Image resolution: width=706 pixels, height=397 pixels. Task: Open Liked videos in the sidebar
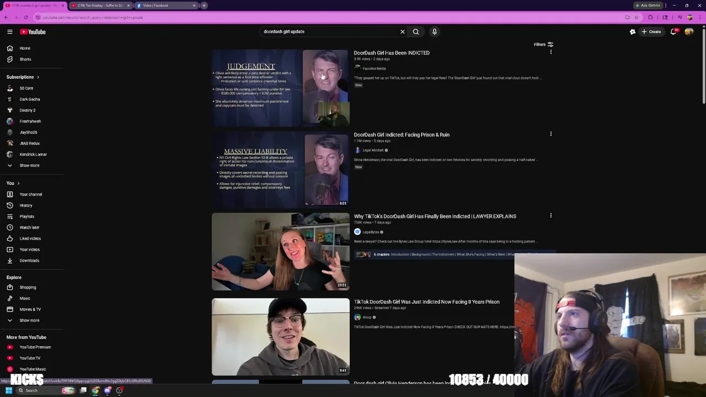[31, 238]
